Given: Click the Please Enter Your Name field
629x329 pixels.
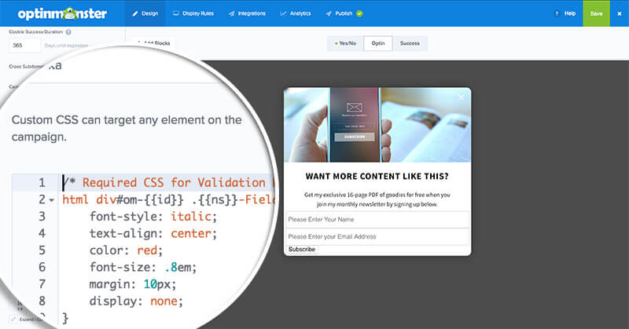Looking at the screenshot, I should tap(377, 220).
